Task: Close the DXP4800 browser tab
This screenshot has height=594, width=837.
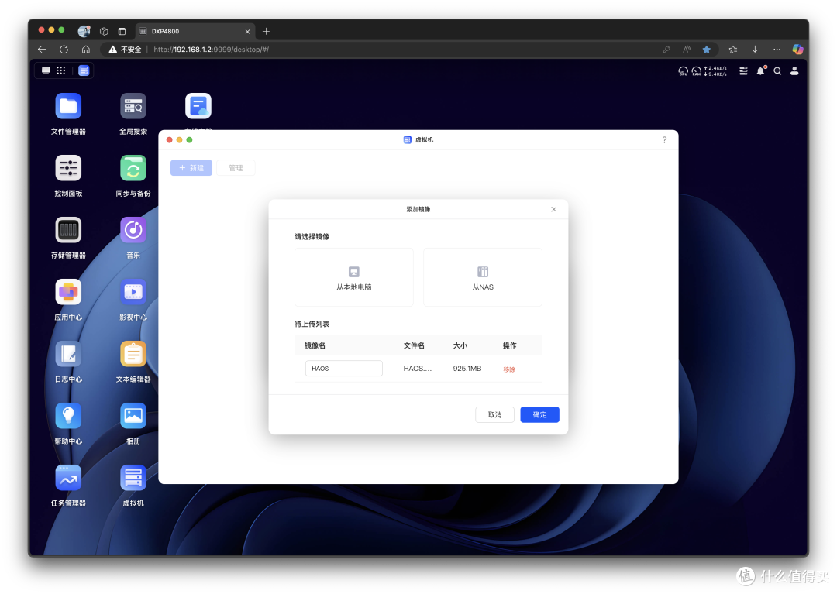Action: coord(248,32)
